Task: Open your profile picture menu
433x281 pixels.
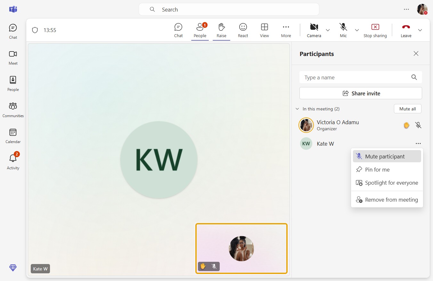Action: (422, 9)
